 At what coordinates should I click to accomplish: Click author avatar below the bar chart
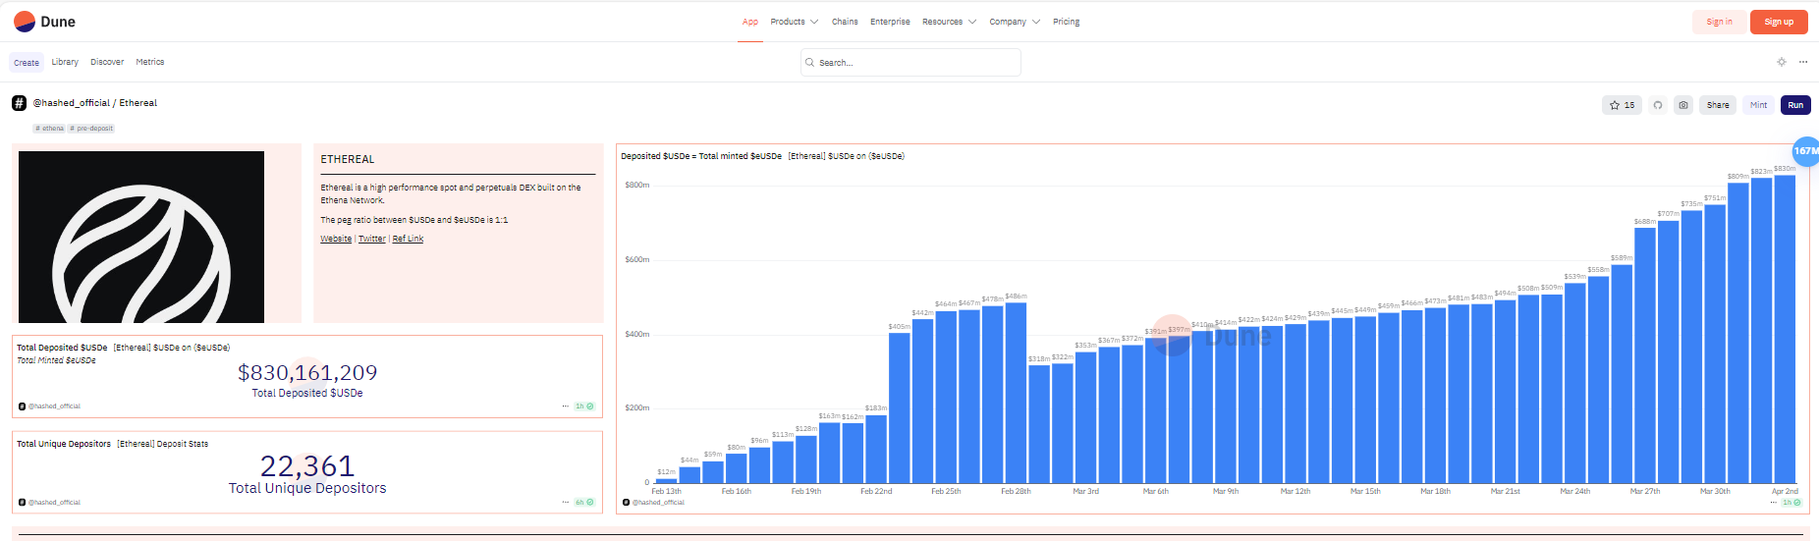coord(626,502)
